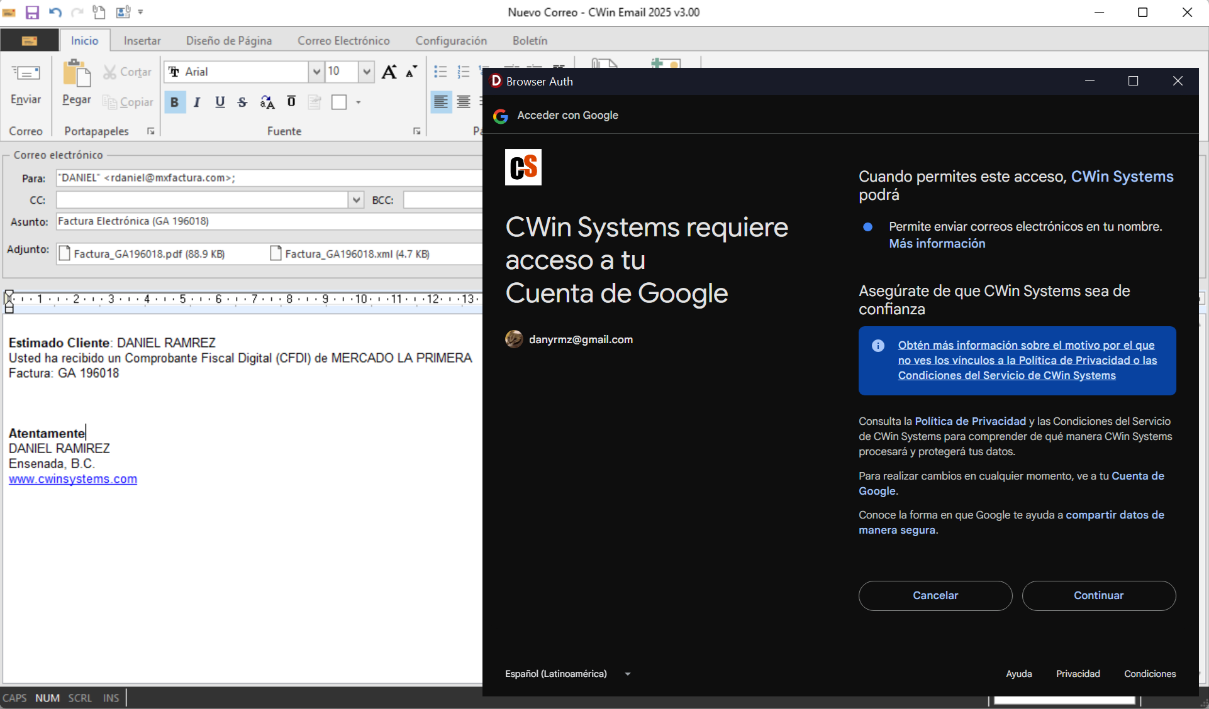
Task: Switch to the Inicio tab
Action: pos(84,40)
